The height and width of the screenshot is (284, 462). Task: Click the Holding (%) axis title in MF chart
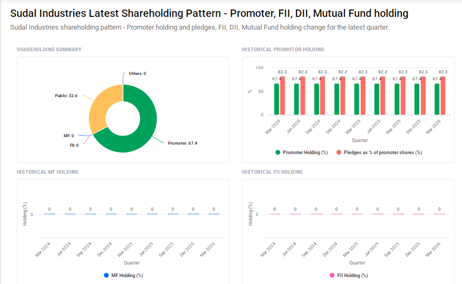pyautogui.click(x=25, y=214)
